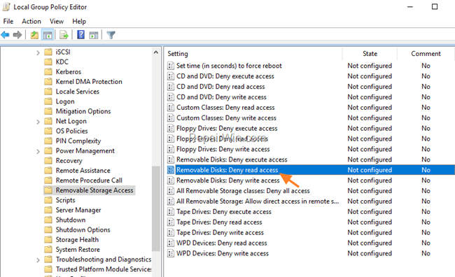Sort by the Comment column header
The height and width of the screenshot is (277, 455).
[x=426, y=54]
